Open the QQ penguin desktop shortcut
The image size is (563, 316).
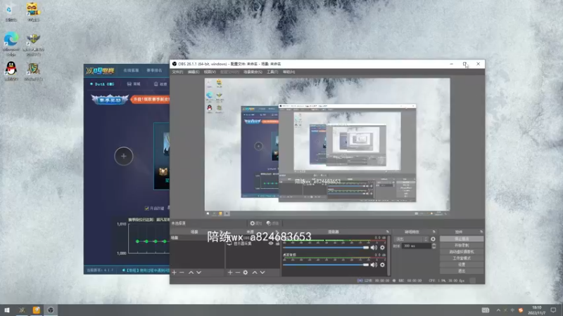pyautogui.click(x=11, y=71)
